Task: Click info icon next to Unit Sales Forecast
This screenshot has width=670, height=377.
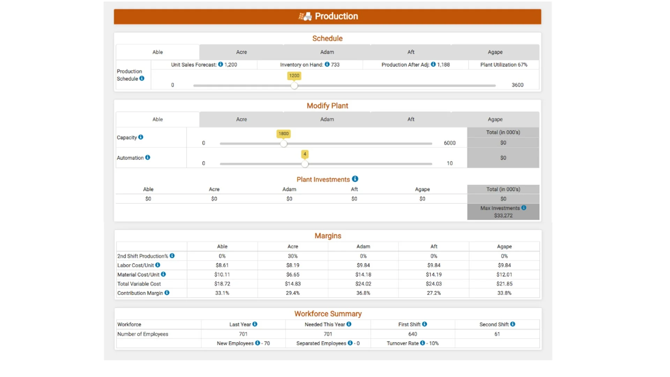Action: (221, 64)
